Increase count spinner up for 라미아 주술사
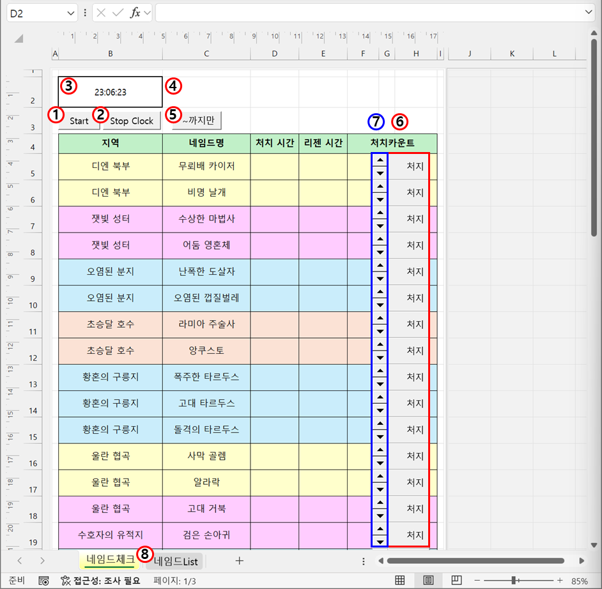The width and height of the screenshot is (602, 589). click(x=380, y=318)
